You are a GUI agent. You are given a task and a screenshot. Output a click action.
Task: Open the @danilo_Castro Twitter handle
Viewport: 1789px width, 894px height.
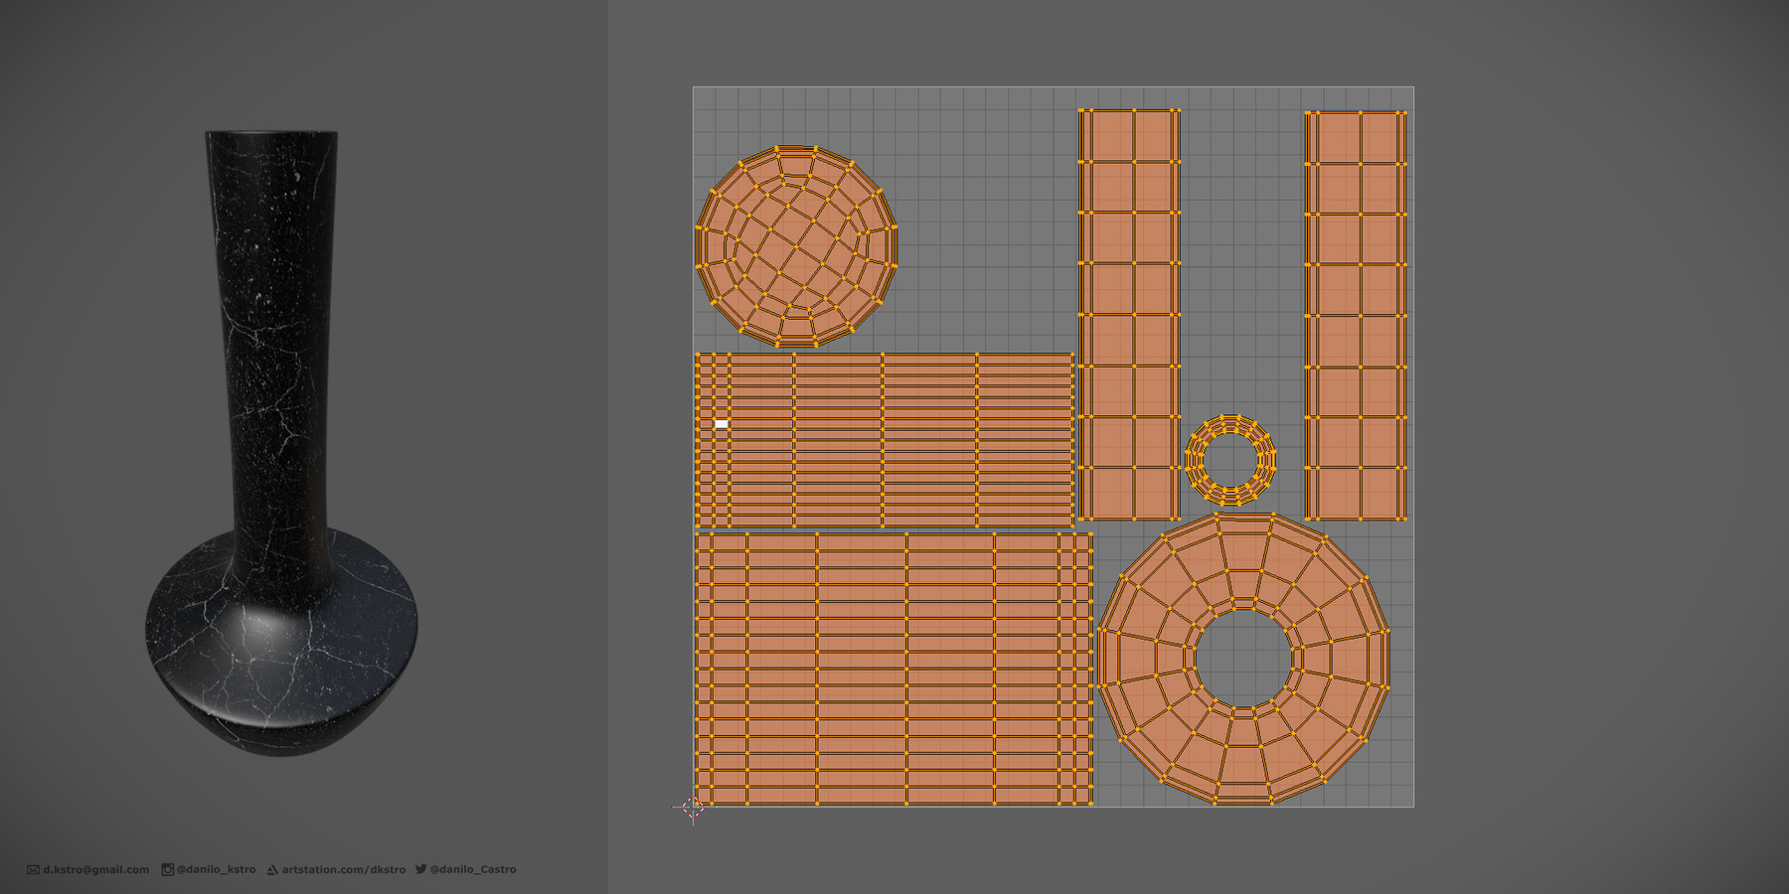click(473, 869)
